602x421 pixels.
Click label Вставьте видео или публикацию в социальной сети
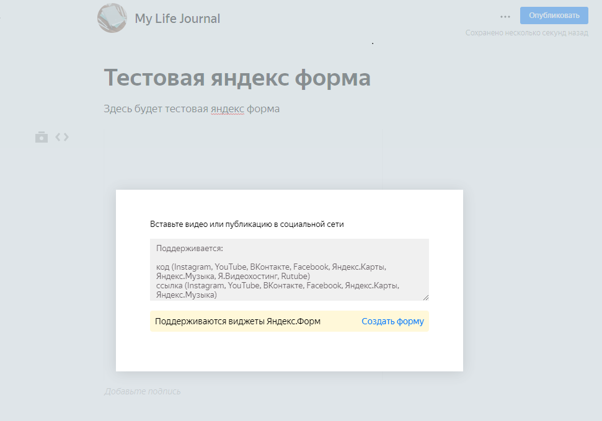[x=247, y=224]
